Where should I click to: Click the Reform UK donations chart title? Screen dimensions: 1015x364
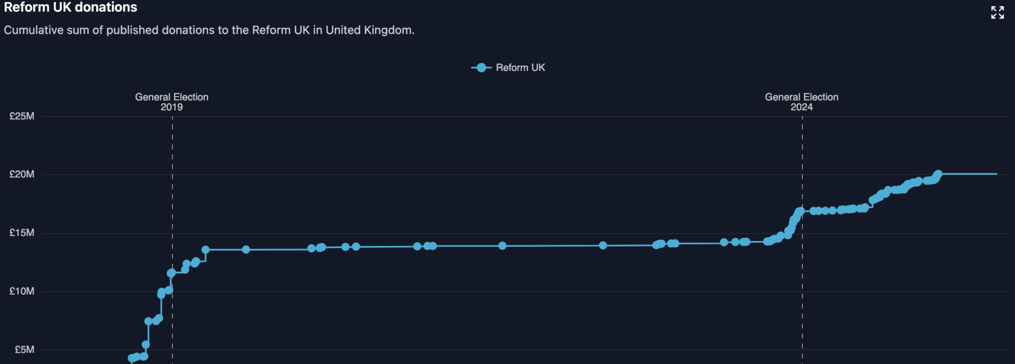point(70,7)
